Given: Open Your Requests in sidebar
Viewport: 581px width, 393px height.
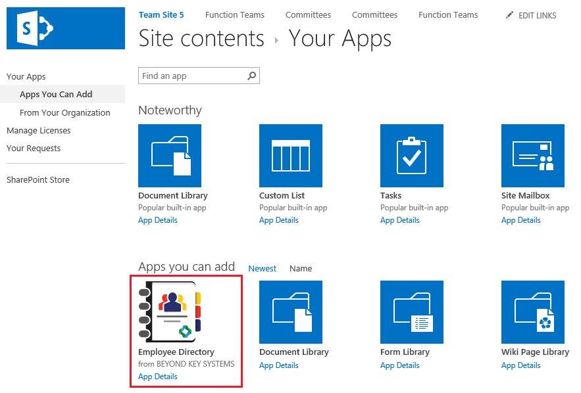Looking at the screenshot, I should point(34,149).
